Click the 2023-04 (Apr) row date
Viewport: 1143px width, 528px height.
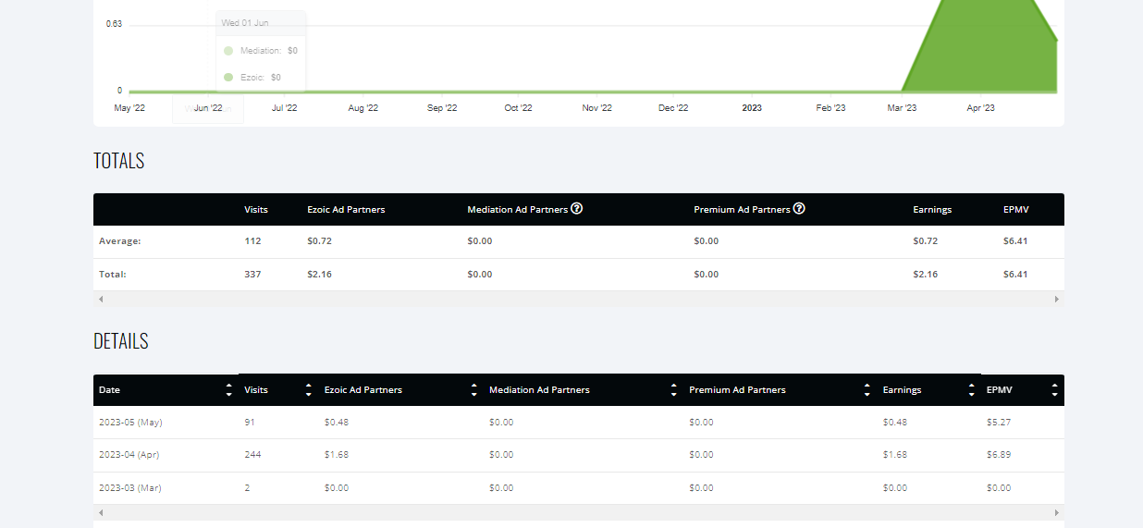[129, 455]
